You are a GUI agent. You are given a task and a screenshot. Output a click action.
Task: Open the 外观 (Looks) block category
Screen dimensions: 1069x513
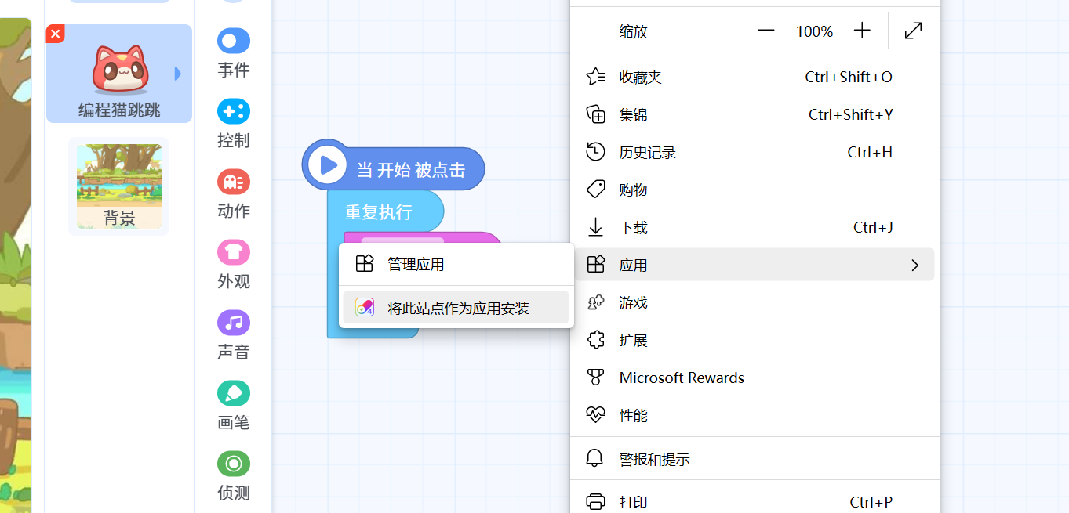click(234, 265)
